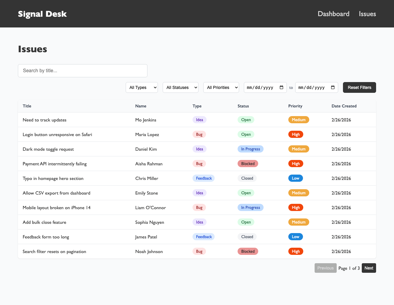Viewport: 394px width, 305px height.
Task: Click Reset Filters button
Action: click(x=359, y=87)
